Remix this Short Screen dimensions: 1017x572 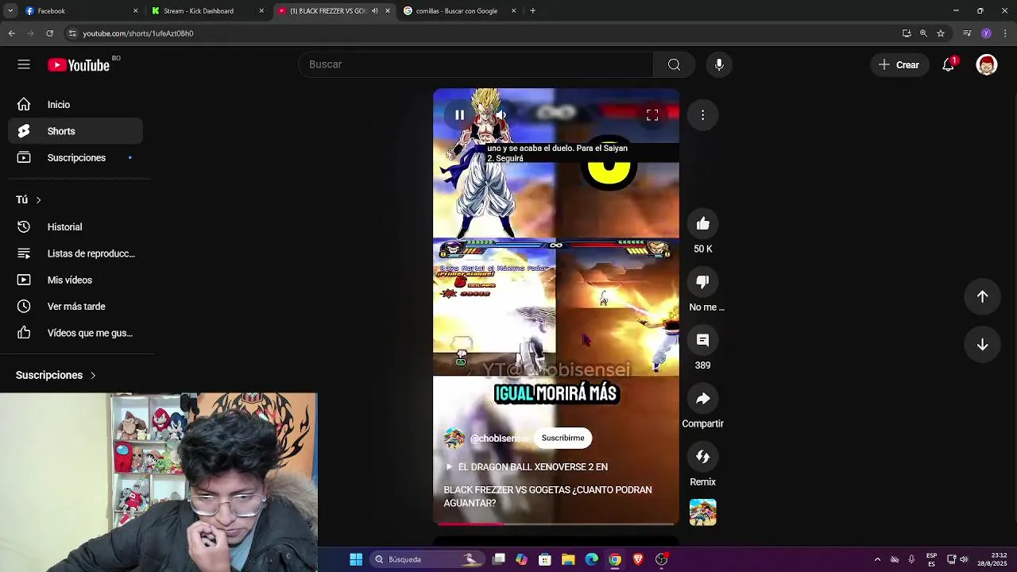coord(703,457)
